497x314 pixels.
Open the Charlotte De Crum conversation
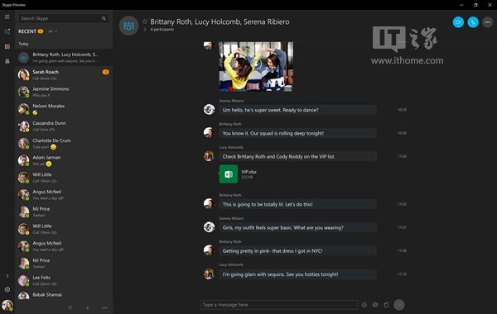[x=64, y=143]
